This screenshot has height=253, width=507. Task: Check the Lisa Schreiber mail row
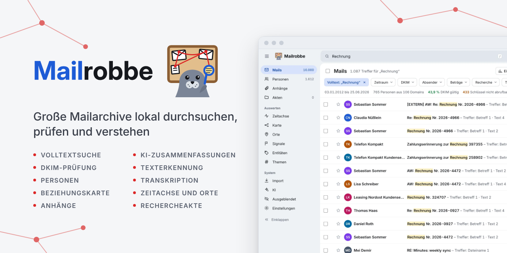tap(326, 184)
